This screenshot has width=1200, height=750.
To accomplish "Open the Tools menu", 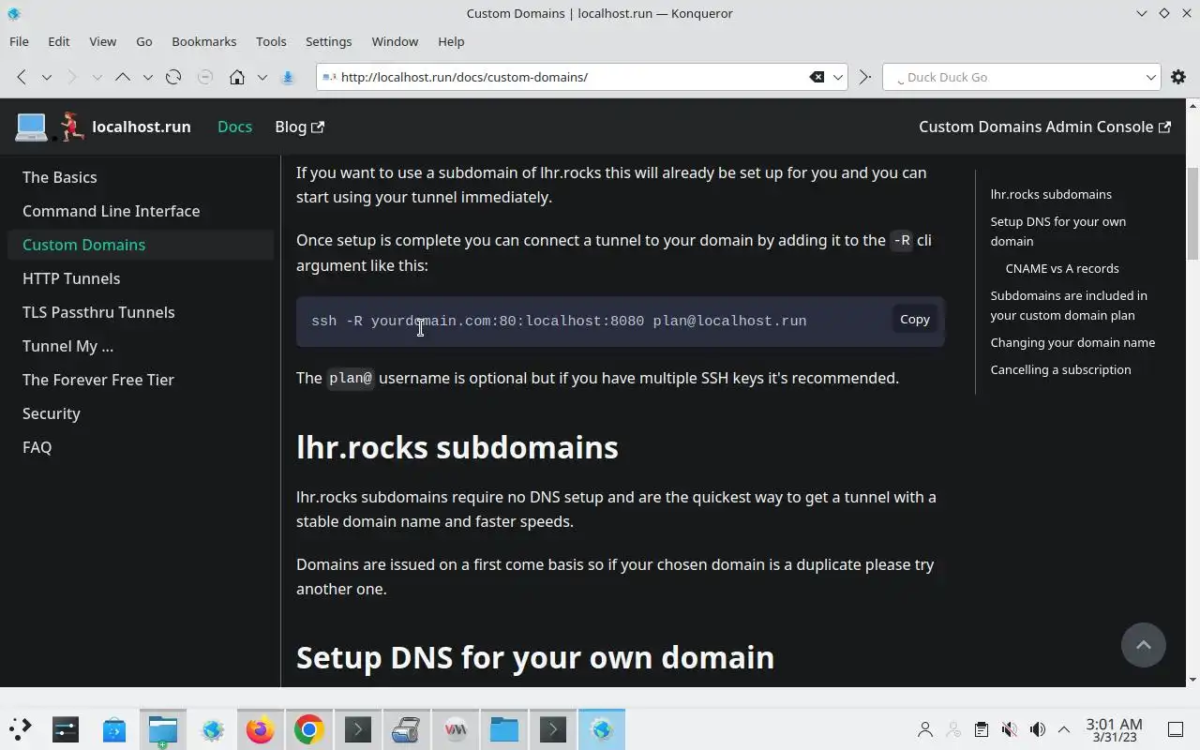I will click(x=271, y=41).
